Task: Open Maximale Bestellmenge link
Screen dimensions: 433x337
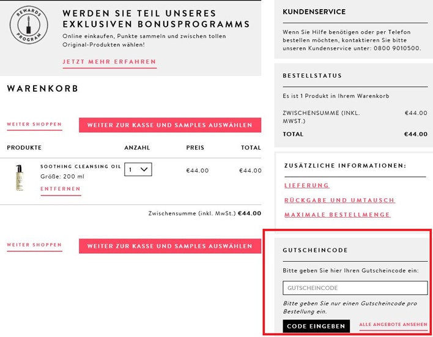Action: point(337,215)
